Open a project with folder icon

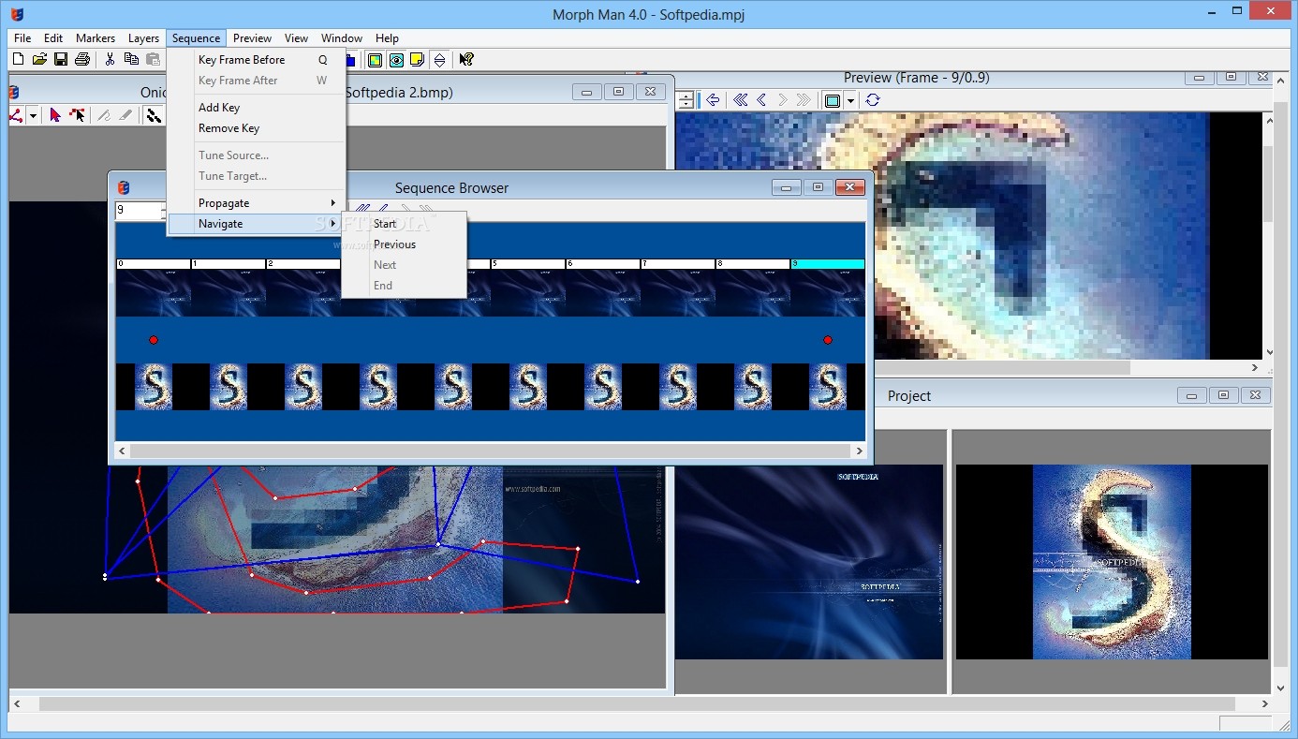[x=39, y=59]
